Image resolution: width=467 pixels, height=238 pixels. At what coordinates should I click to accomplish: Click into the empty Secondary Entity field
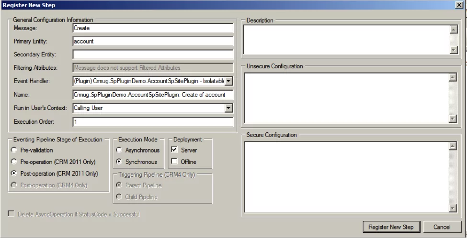pyautogui.click(x=153, y=54)
